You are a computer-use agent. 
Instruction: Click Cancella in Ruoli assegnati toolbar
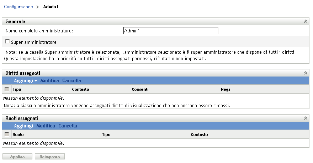coord(68,126)
